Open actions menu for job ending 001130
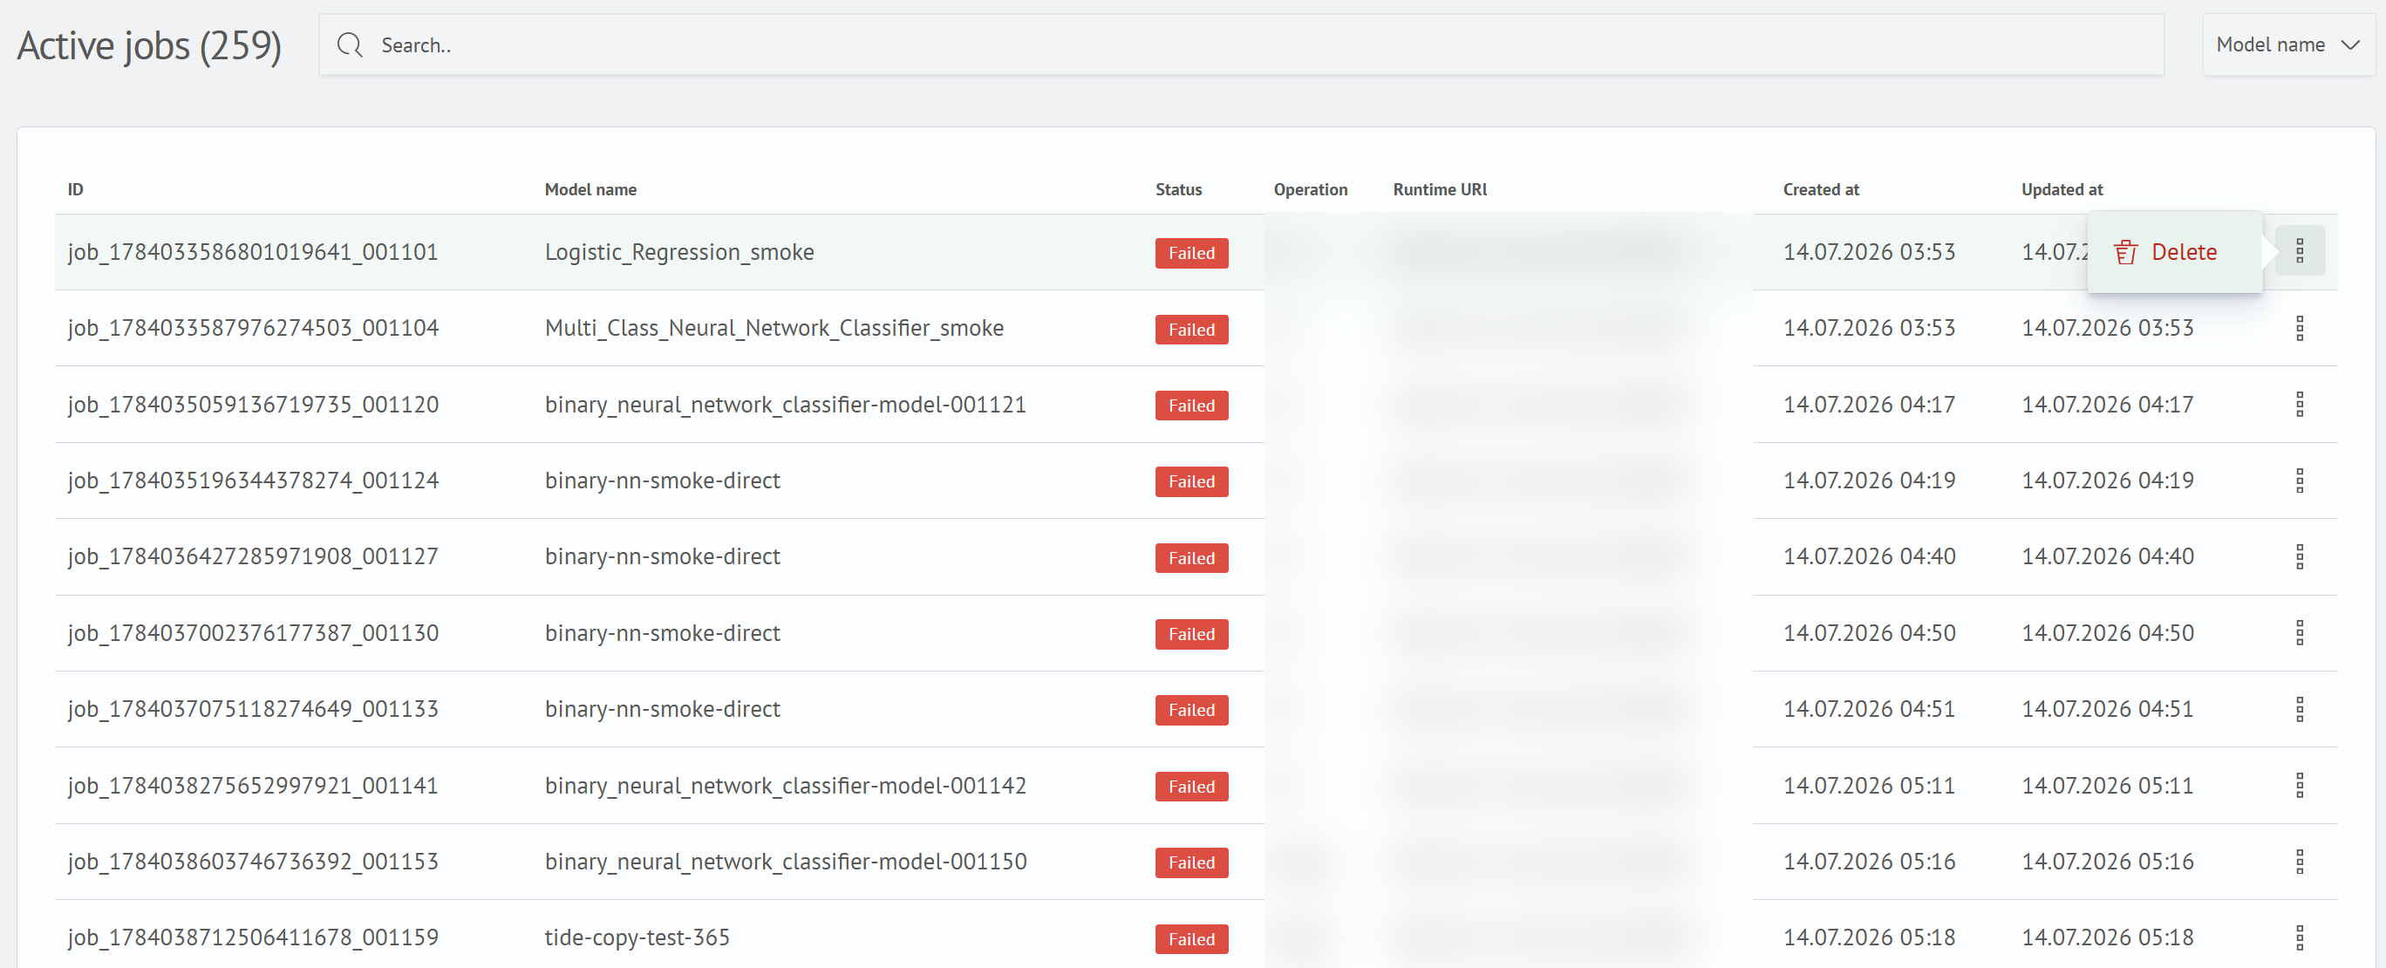2386x968 pixels. pyautogui.click(x=2299, y=632)
